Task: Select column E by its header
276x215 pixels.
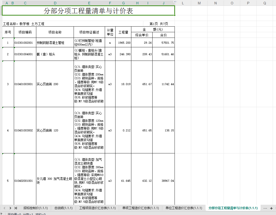Action: pos(89,3)
